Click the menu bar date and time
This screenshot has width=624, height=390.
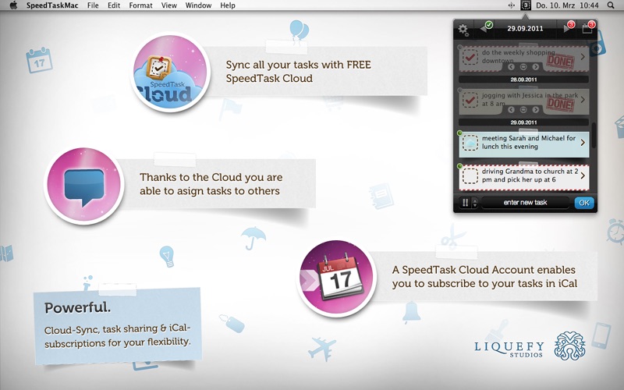pos(568,5)
